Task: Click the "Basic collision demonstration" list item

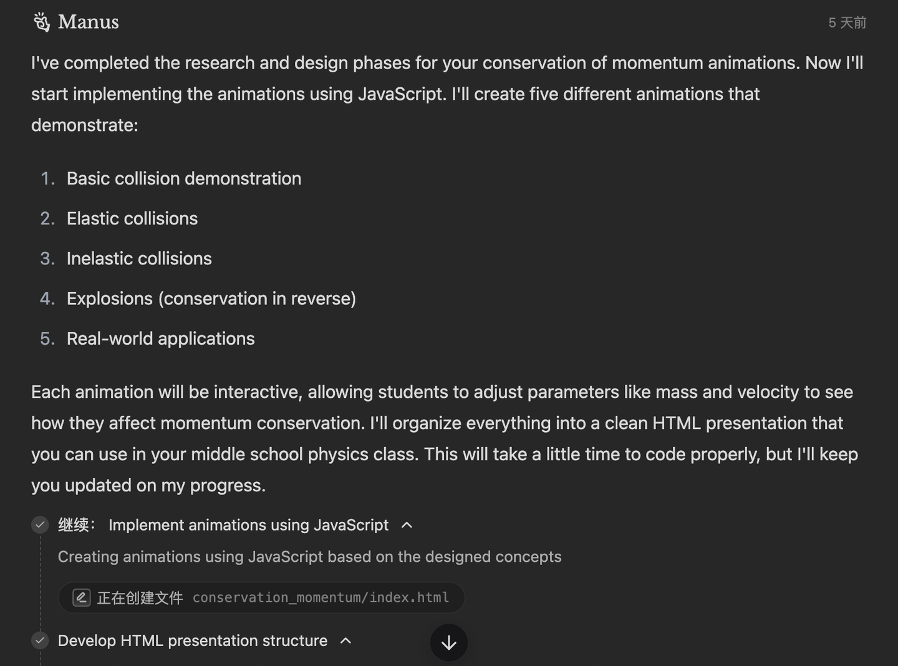Action: [184, 178]
